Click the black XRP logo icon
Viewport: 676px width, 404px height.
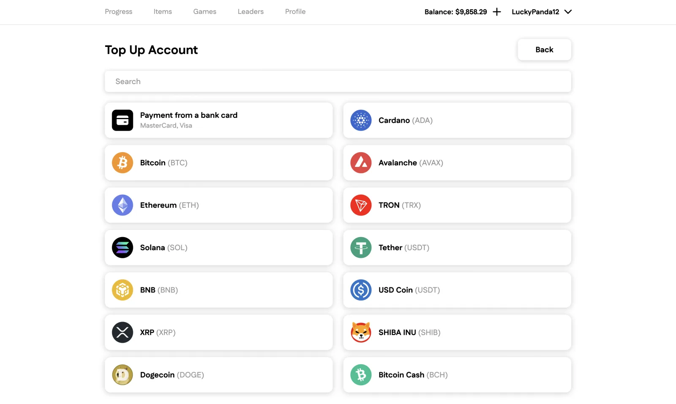[123, 333]
